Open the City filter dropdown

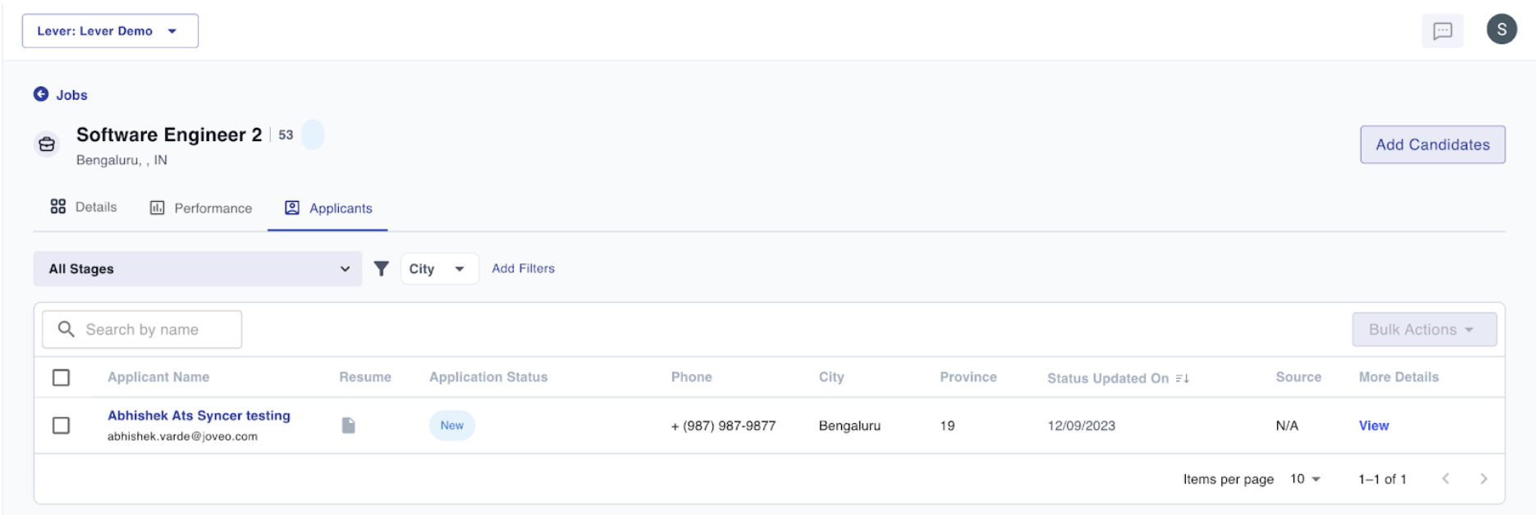click(438, 269)
